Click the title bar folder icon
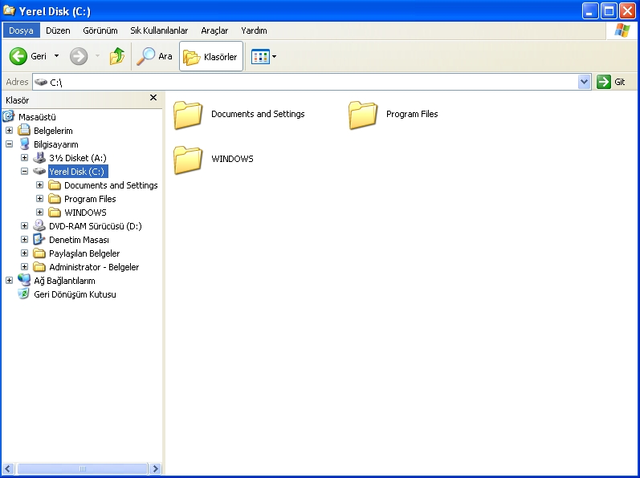 coord(9,10)
